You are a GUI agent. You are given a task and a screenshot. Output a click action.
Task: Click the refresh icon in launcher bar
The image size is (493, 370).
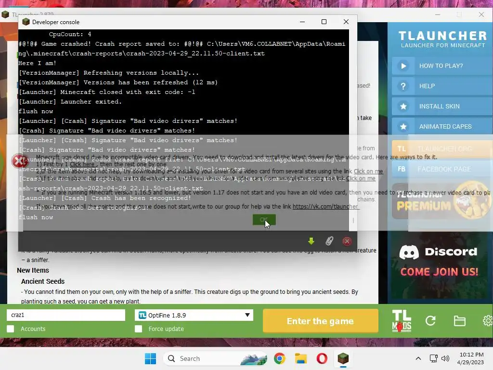click(x=430, y=321)
